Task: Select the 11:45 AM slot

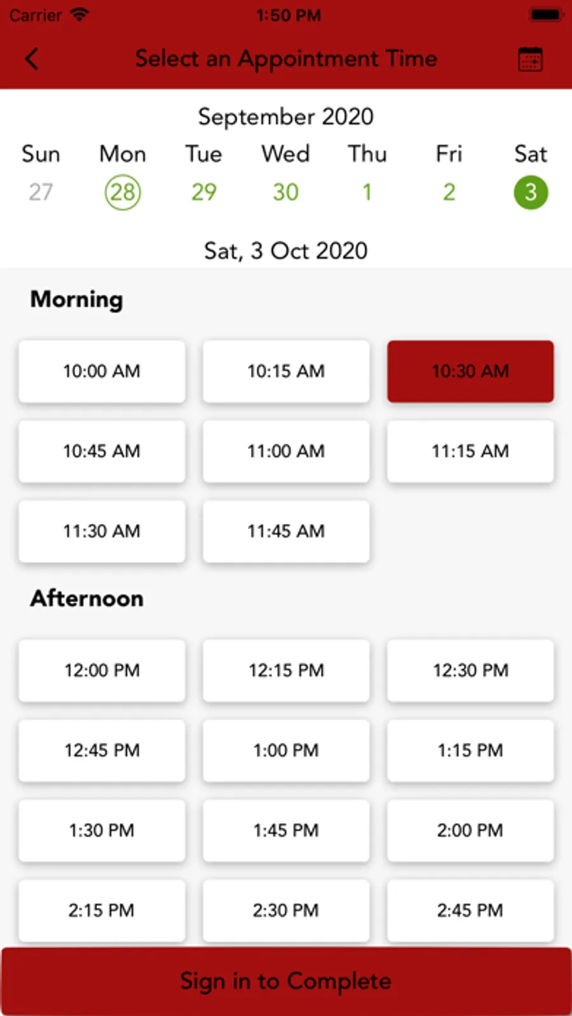Action: pos(286,532)
